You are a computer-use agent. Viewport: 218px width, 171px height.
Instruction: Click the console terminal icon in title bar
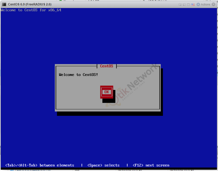click(x=4, y=4)
